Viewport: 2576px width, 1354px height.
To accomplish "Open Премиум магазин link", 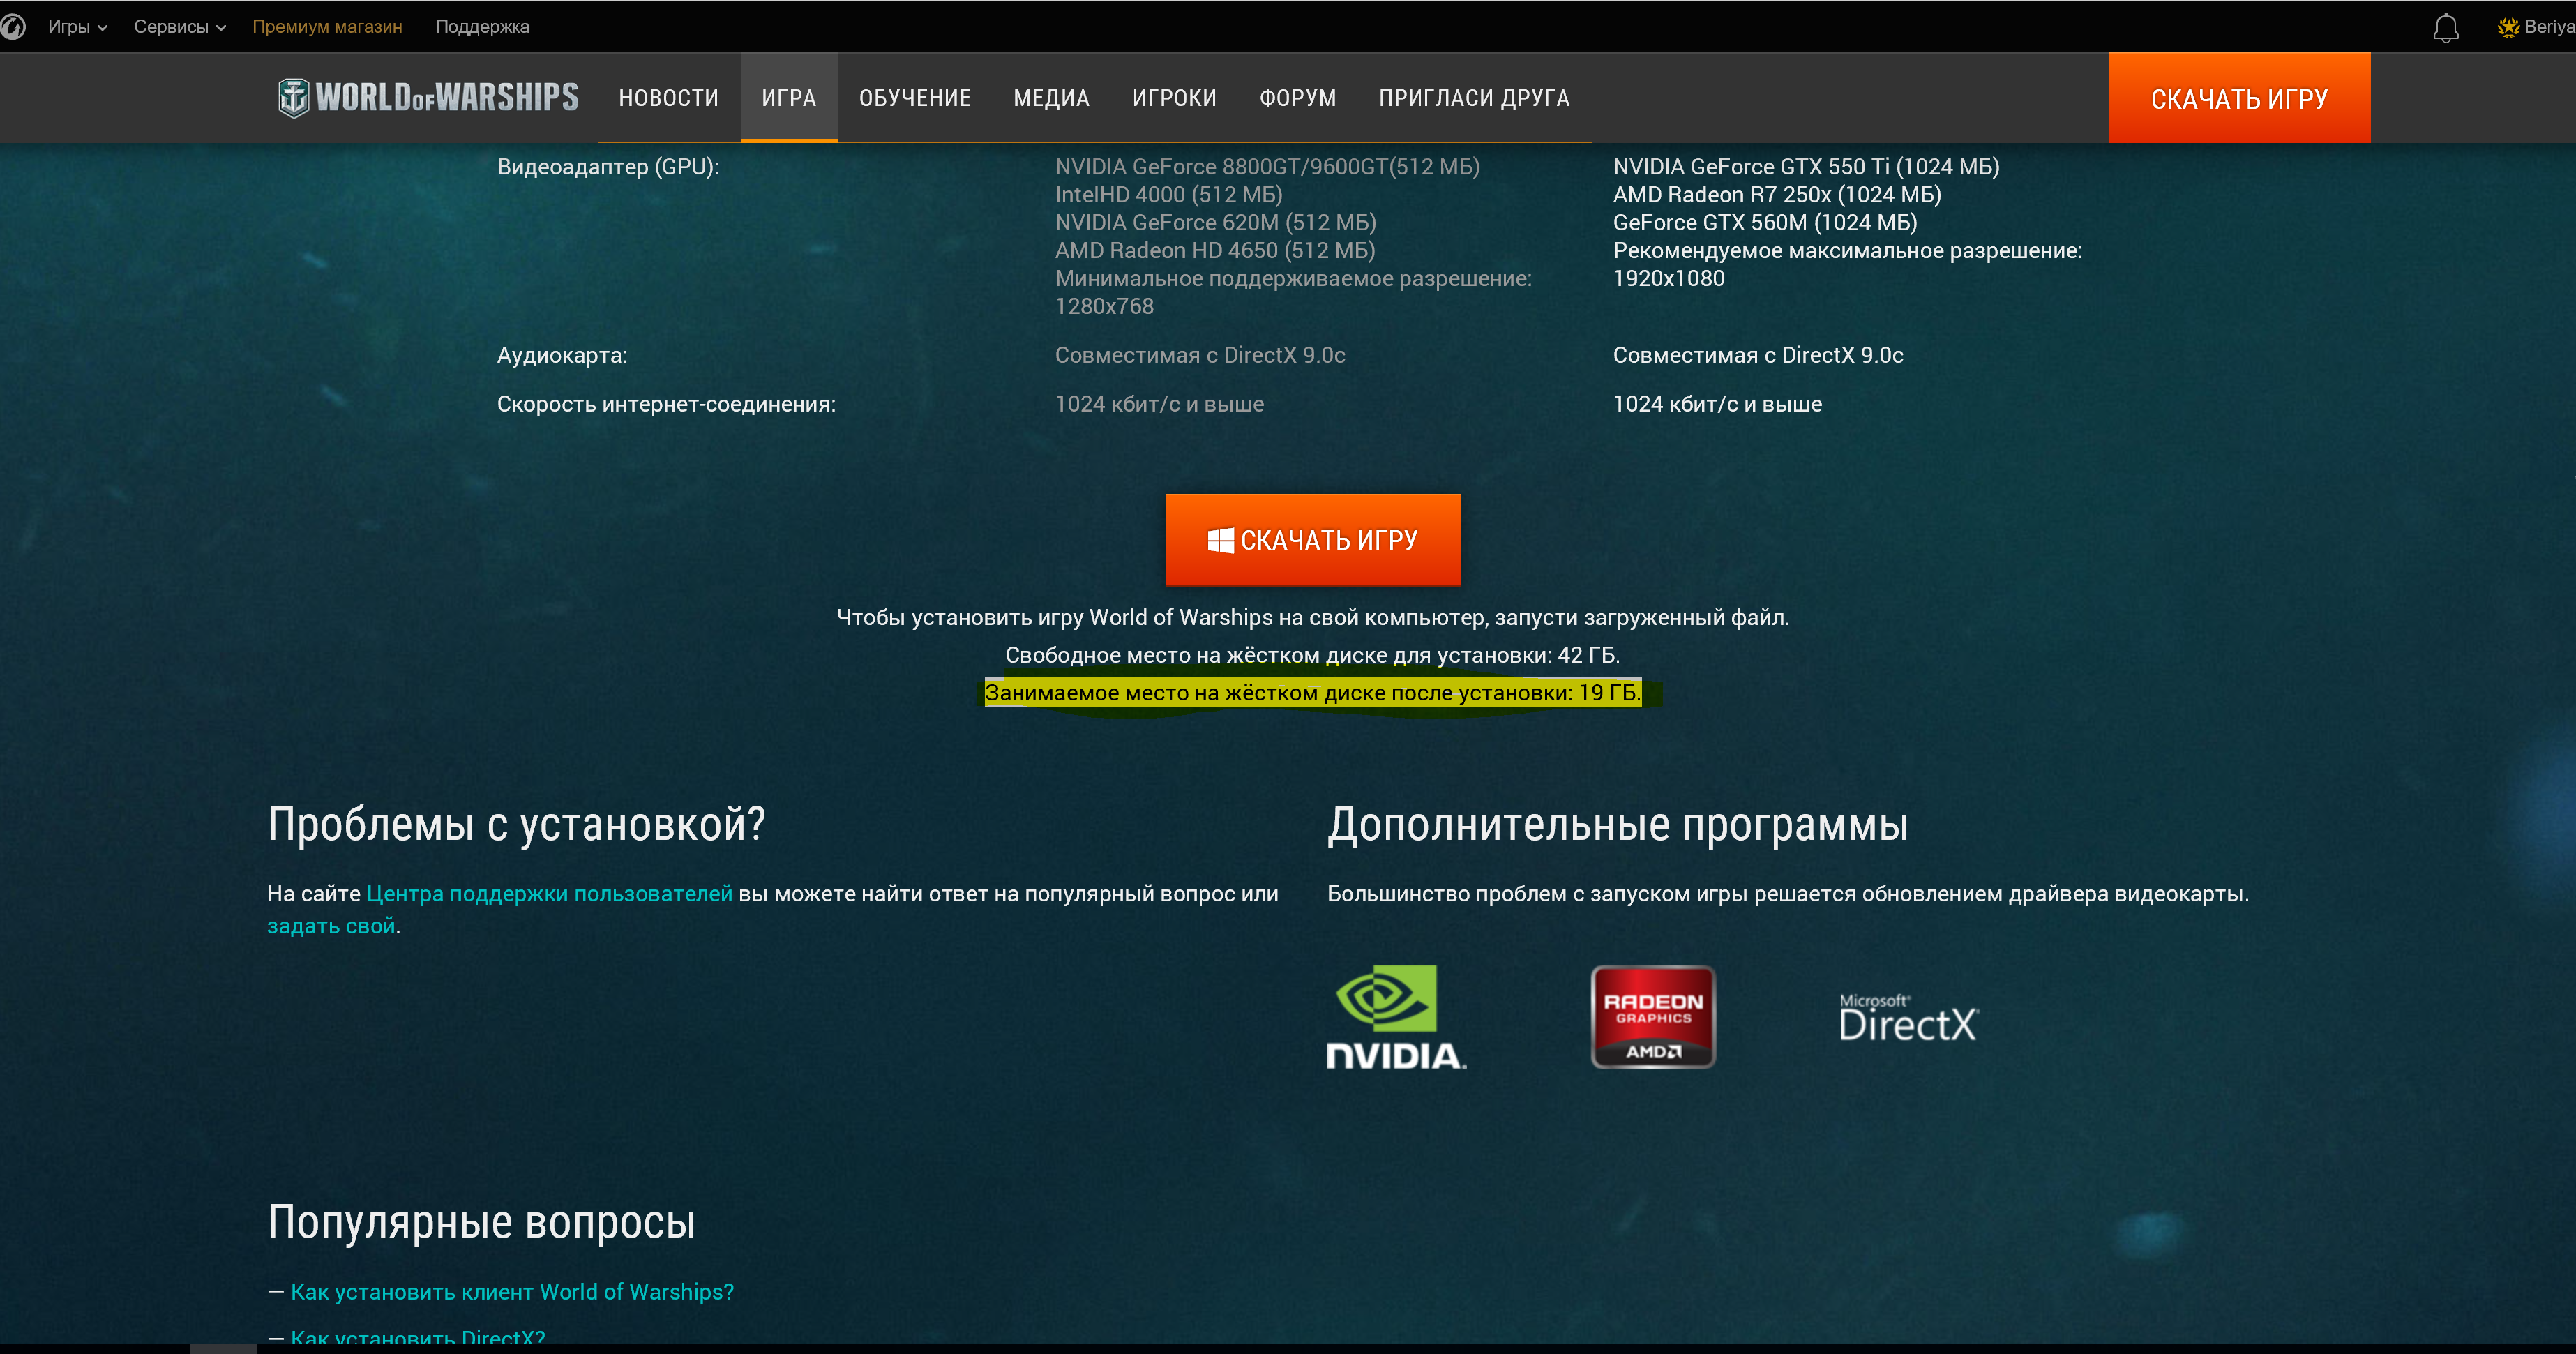I will tap(327, 27).
